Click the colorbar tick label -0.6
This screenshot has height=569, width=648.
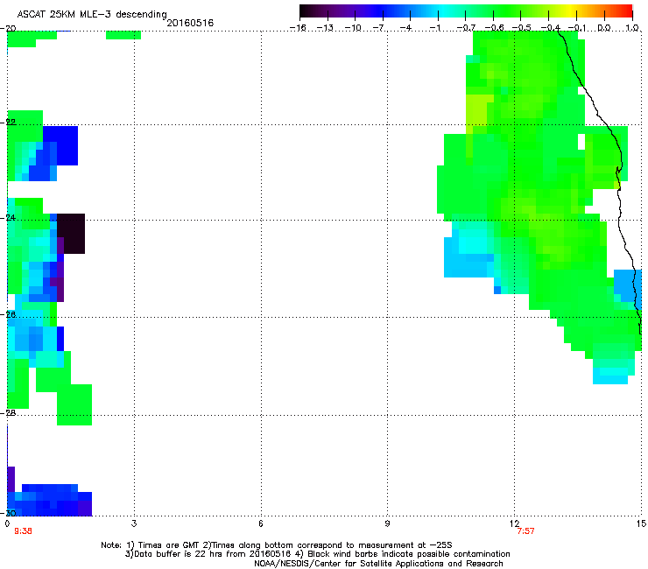494,28
